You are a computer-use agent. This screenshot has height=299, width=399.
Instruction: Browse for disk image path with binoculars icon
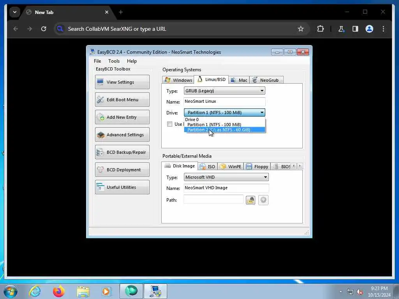pyautogui.click(x=251, y=200)
